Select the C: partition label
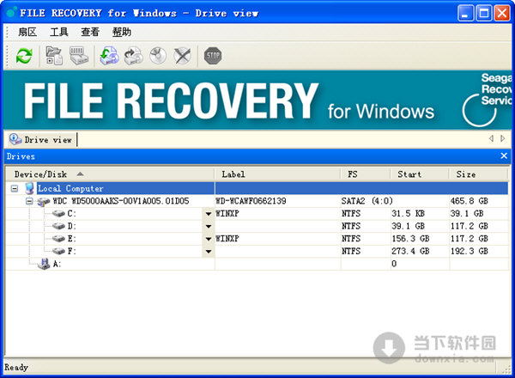Image resolution: width=515 pixels, height=378 pixels. tap(71, 214)
